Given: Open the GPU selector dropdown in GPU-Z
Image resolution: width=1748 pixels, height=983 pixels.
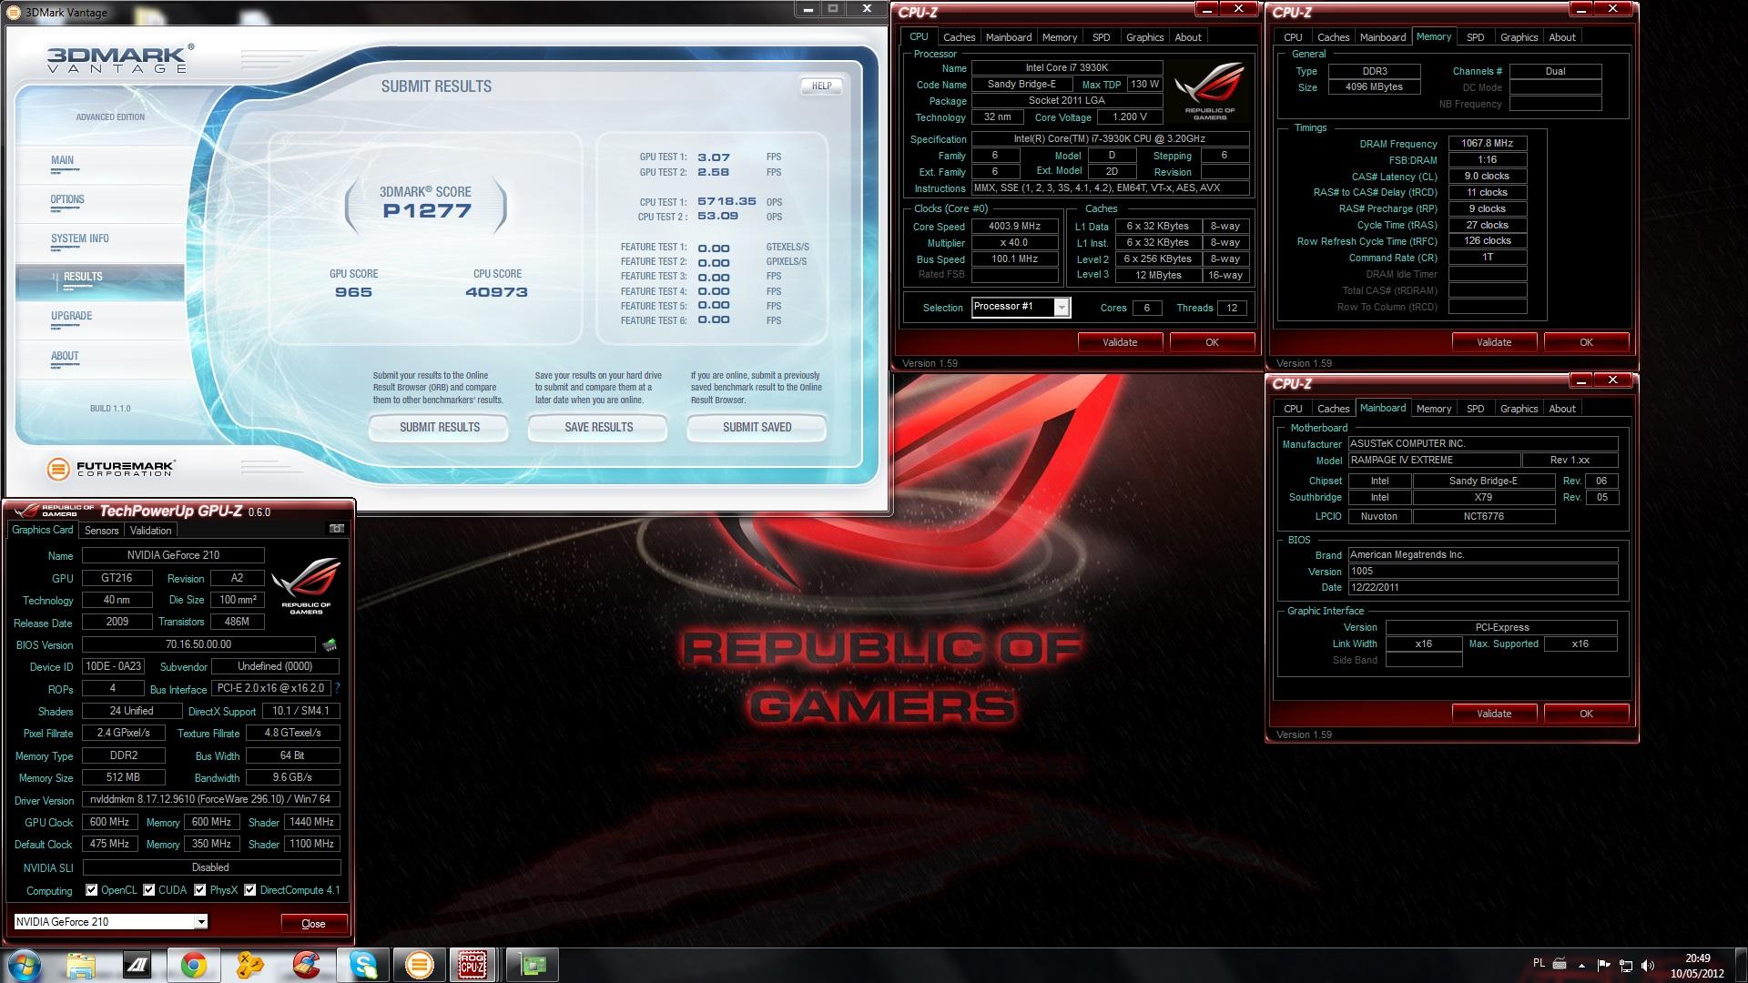Looking at the screenshot, I should click(x=201, y=922).
